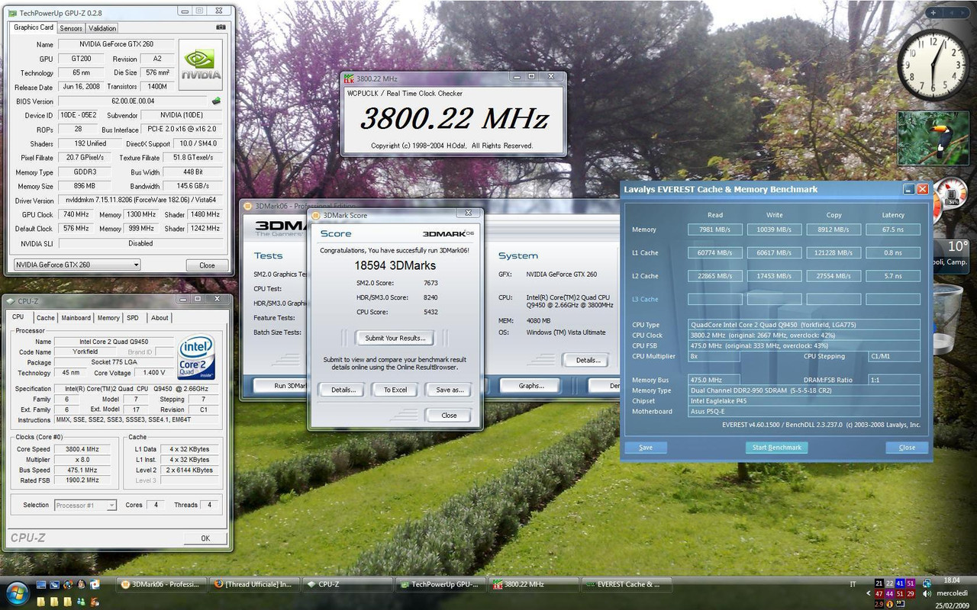Image resolution: width=977 pixels, height=610 pixels.
Task: Click Start Benchmark in EVEREST
Action: tap(776, 448)
